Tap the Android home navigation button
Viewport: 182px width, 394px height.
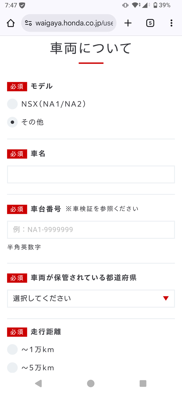coord(91,383)
